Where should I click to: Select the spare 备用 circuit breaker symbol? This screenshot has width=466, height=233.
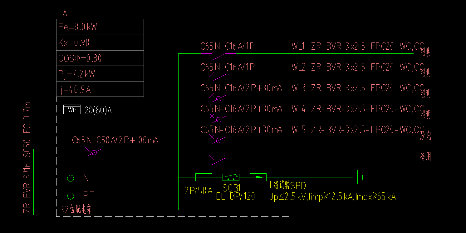(x=218, y=160)
